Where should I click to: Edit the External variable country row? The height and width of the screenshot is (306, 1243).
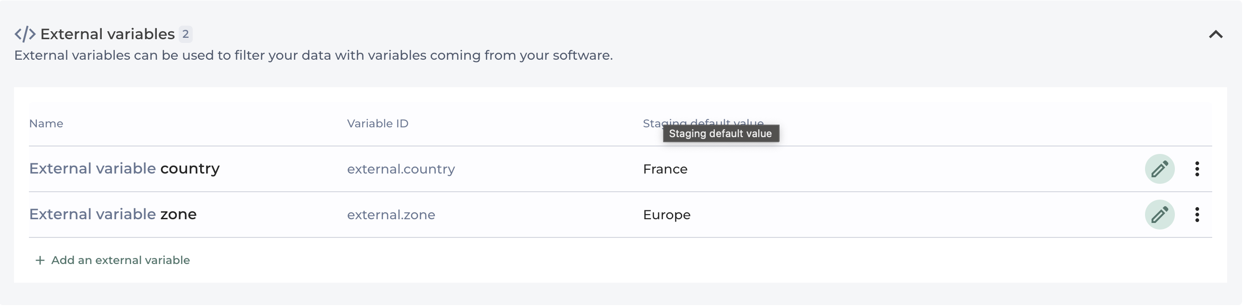pos(1159,169)
